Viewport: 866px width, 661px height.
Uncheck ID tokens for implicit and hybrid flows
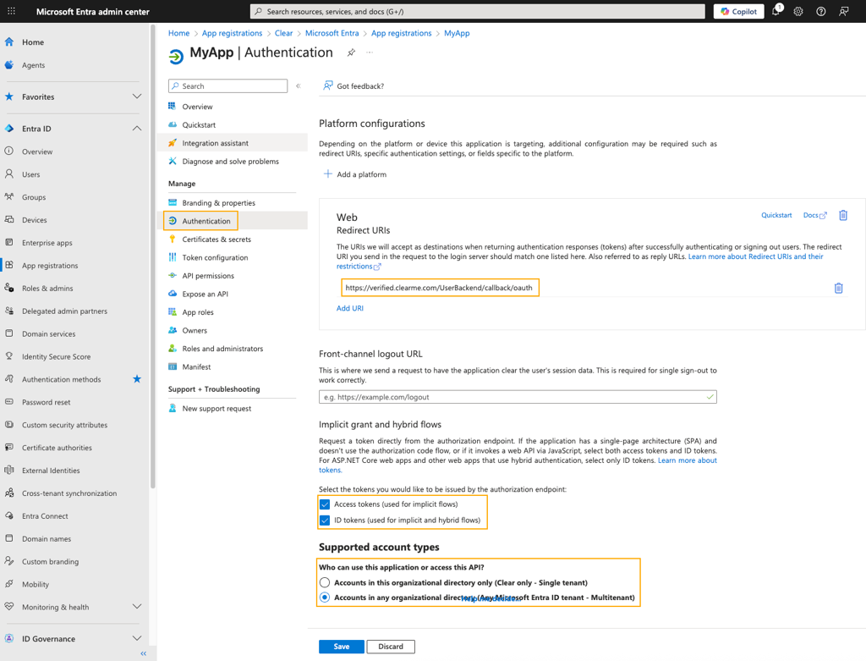325,520
